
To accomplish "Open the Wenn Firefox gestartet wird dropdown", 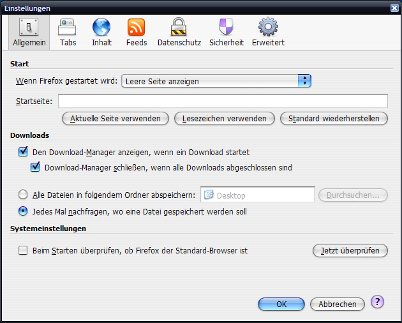I will pyautogui.click(x=216, y=81).
